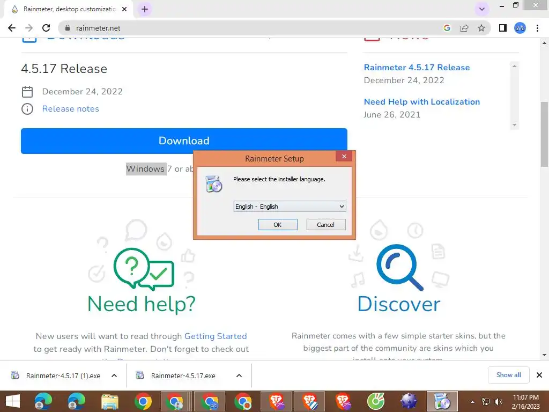Open Rainmeter 4.5.17 Release news link

pyautogui.click(x=417, y=67)
